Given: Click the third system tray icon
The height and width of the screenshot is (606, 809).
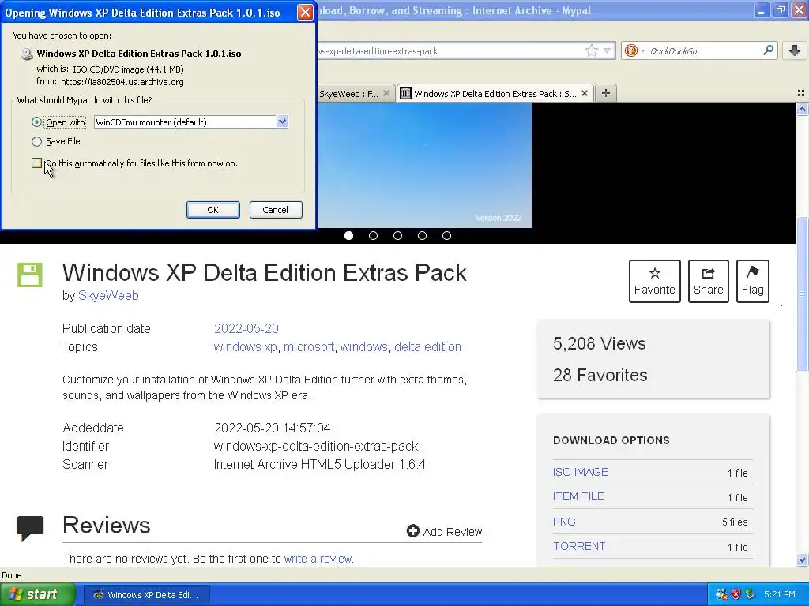Looking at the screenshot, I should click(751, 594).
